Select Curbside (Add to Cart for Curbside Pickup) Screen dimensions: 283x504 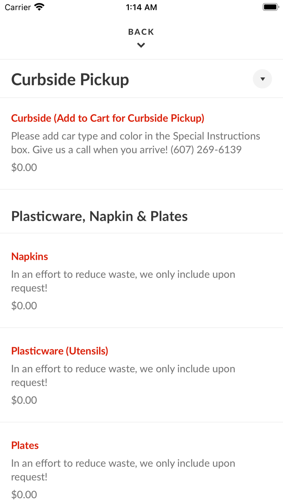click(108, 118)
